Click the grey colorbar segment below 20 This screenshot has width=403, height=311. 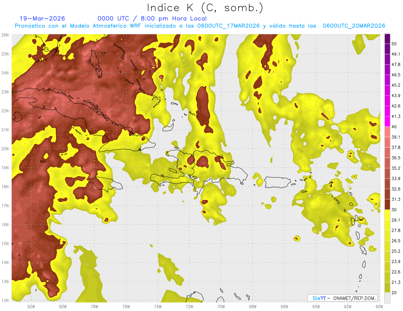tap(387, 298)
